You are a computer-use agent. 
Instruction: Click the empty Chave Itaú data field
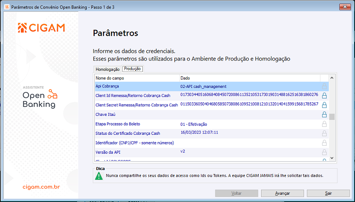click(x=250, y=115)
